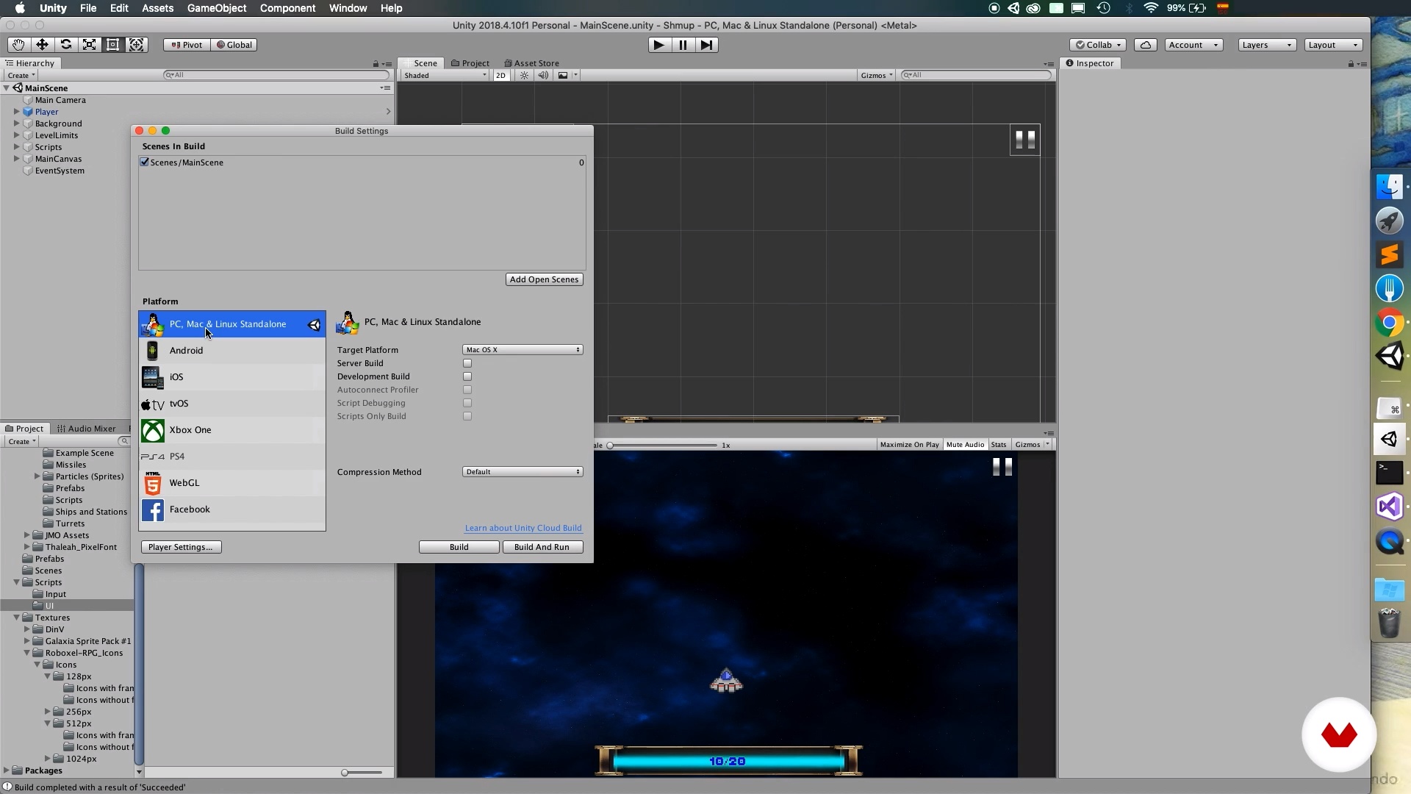Click Scene view search field
The image size is (1411, 794).
[x=976, y=75]
